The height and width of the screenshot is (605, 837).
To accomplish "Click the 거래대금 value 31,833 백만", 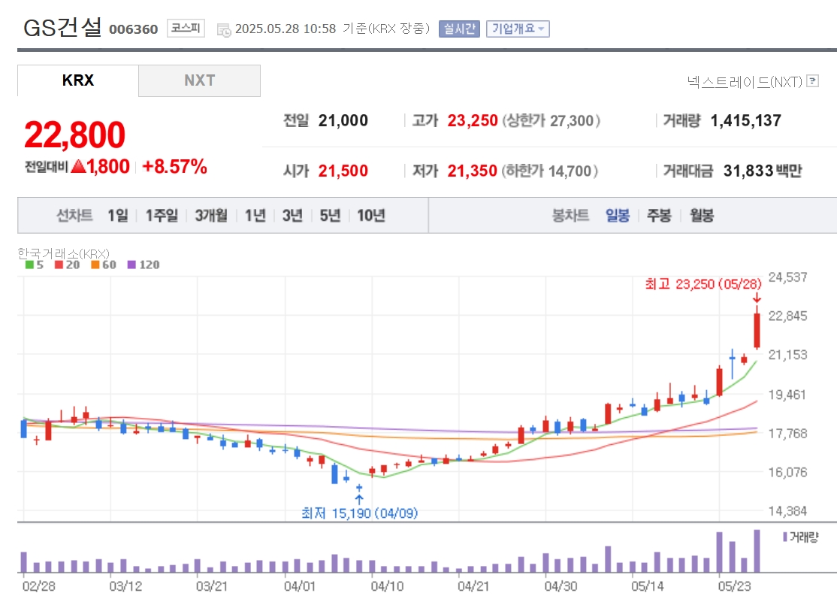I will point(763,171).
